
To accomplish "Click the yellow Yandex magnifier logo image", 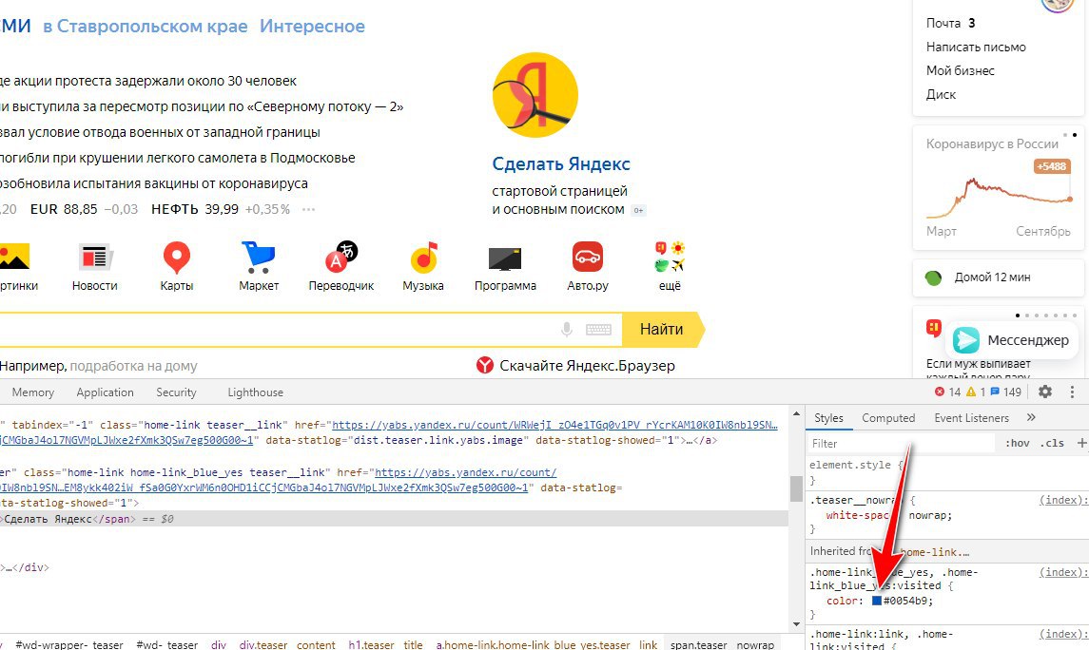I will [535, 95].
